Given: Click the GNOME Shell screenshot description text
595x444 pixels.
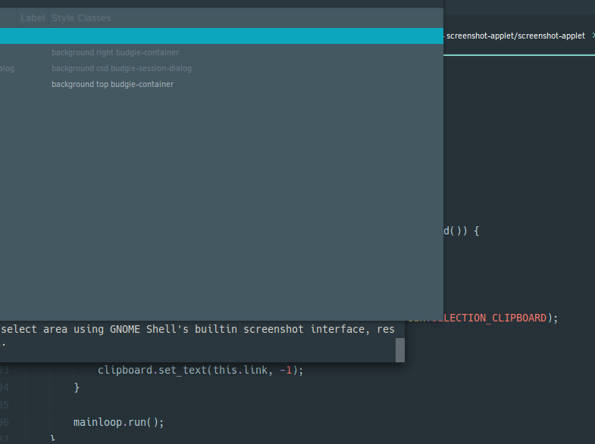Looking at the screenshot, I should click(x=197, y=329).
